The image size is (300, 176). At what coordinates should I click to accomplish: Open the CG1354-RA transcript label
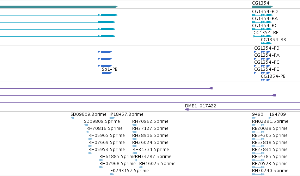point(265,19)
